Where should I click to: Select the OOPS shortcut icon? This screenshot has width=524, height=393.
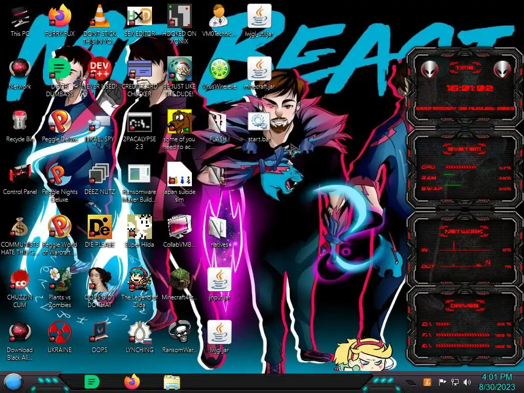[100, 333]
